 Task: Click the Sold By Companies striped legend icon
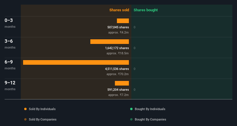click(25, 119)
